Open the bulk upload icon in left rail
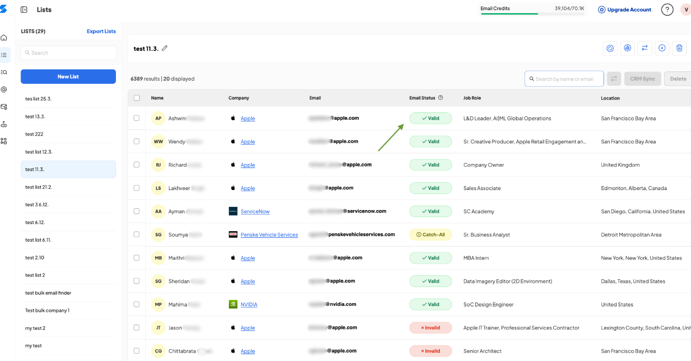 4,124
